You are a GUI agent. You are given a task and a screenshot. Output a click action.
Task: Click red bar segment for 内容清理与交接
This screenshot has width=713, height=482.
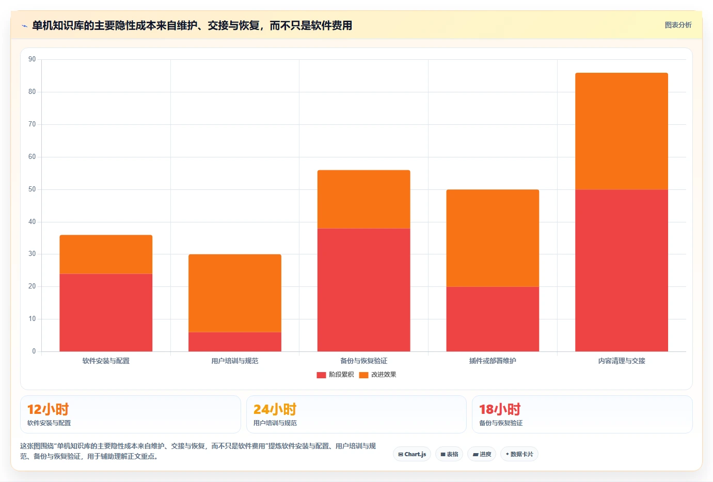pyautogui.click(x=622, y=270)
